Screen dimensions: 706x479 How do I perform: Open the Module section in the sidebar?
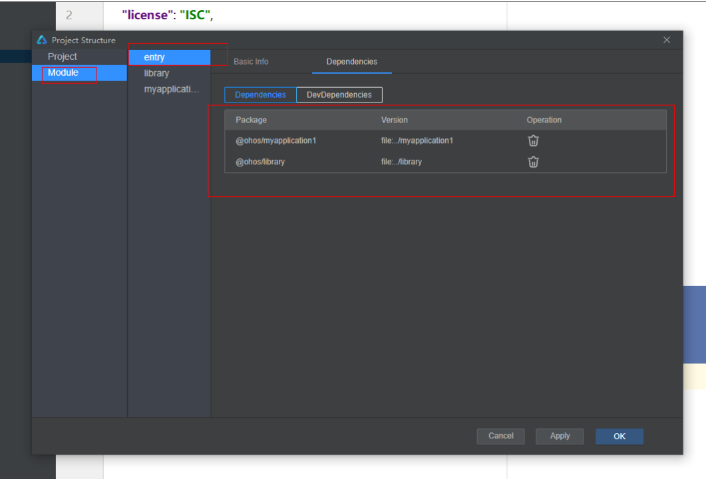(64, 73)
